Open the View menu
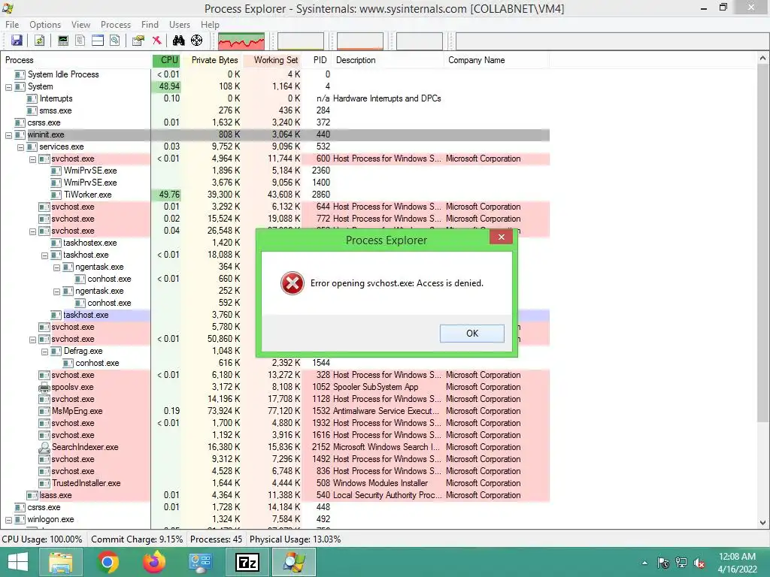Screen dimensions: 770x577 click(80, 25)
